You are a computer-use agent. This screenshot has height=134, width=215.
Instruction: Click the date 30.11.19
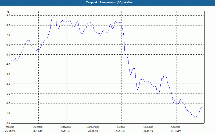148,131
